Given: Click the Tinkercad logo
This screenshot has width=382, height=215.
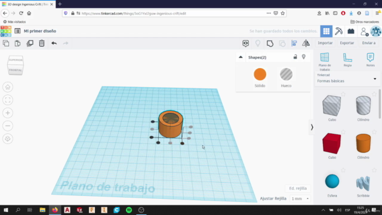Looking at the screenshot, I should (6, 31).
